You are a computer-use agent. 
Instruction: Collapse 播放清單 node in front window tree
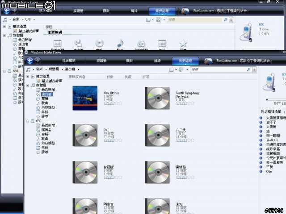pyautogui.click(x=28, y=76)
